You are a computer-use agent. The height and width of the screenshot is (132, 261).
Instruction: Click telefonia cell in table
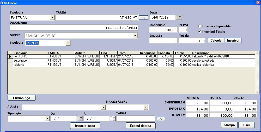point(30,65)
